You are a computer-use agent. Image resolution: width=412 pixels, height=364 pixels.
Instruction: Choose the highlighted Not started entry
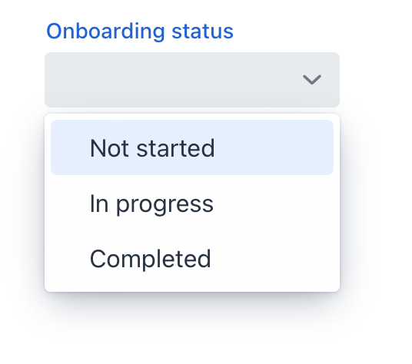[192, 147]
